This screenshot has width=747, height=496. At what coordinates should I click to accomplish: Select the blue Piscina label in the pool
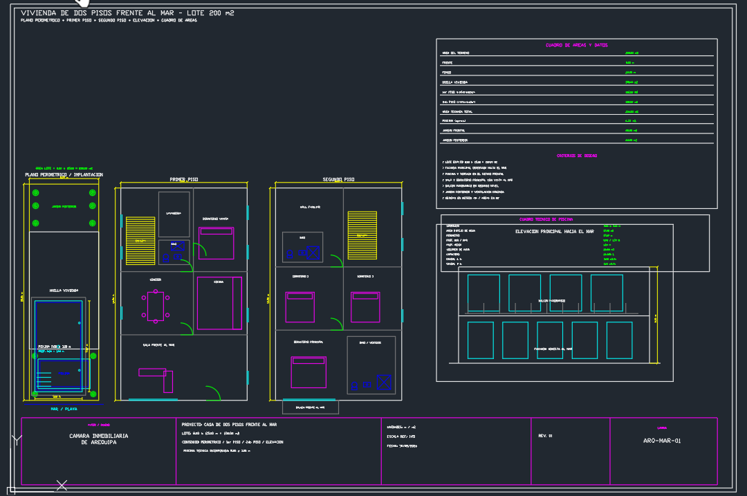64,373
